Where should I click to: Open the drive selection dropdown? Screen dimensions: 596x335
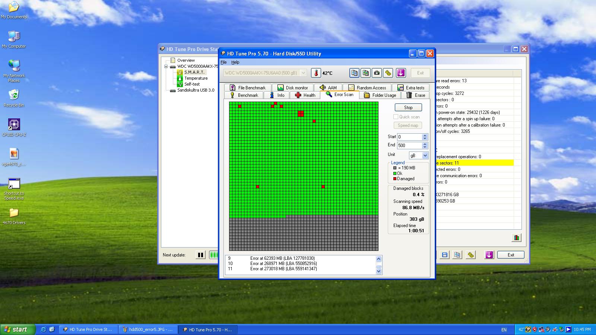[303, 73]
